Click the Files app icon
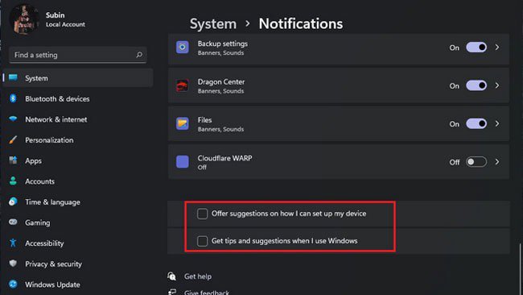This screenshot has width=523, height=295. (183, 123)
